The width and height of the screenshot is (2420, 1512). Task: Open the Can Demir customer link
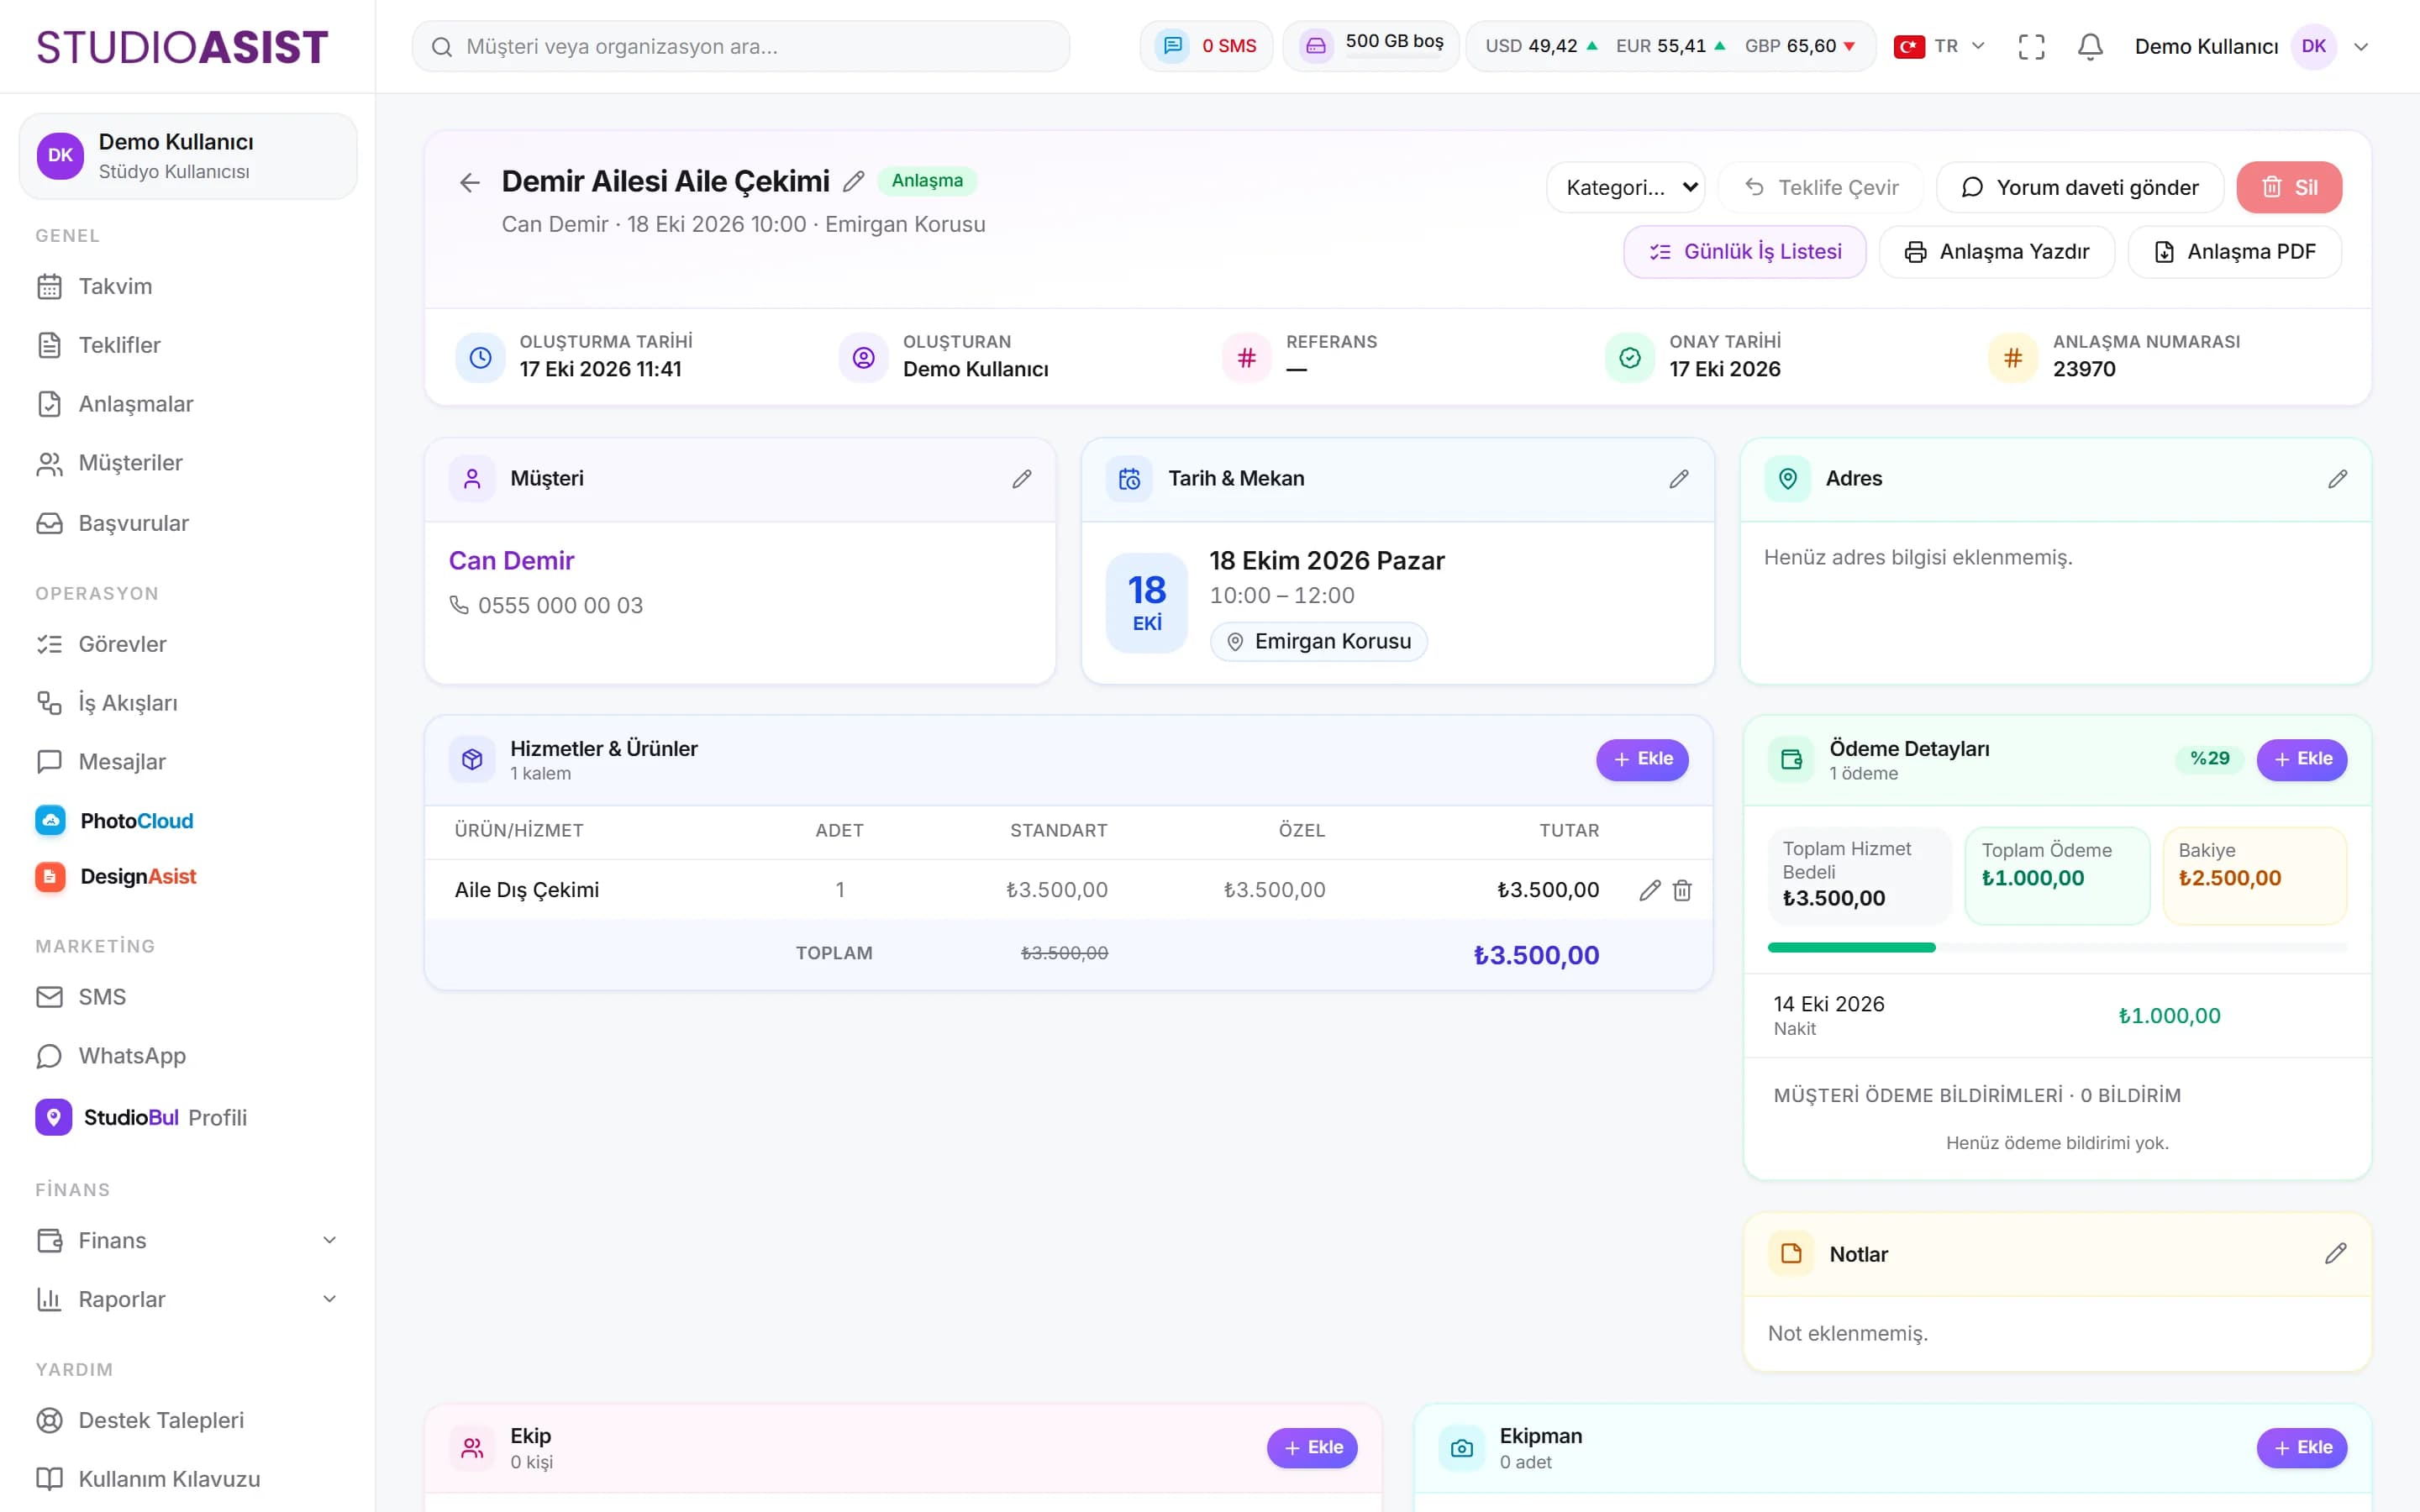(x=511, y=560)
